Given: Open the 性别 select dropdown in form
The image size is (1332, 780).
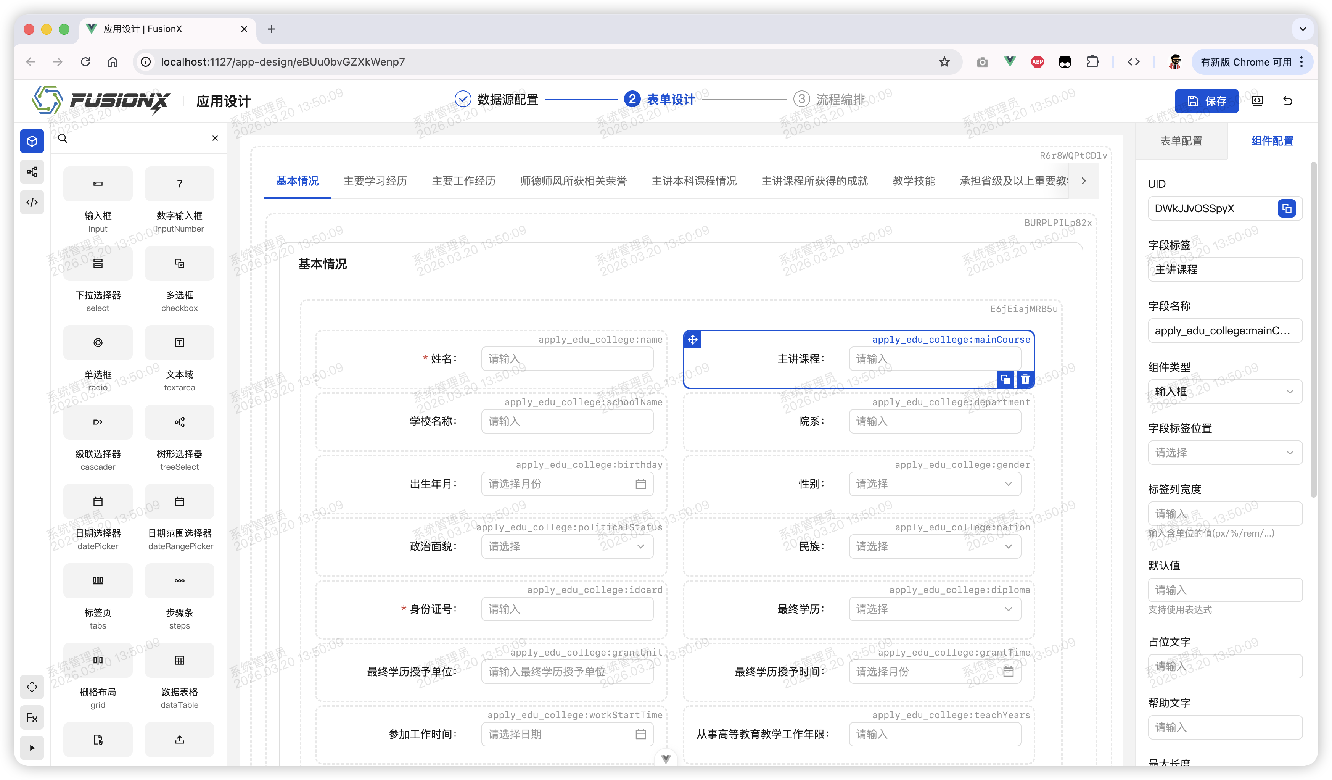Looking at the screenshot, I should click(935, 483).
